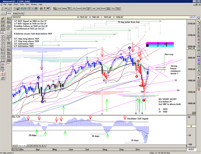Click the magenta resistance zone bar

tap(160, 43)
